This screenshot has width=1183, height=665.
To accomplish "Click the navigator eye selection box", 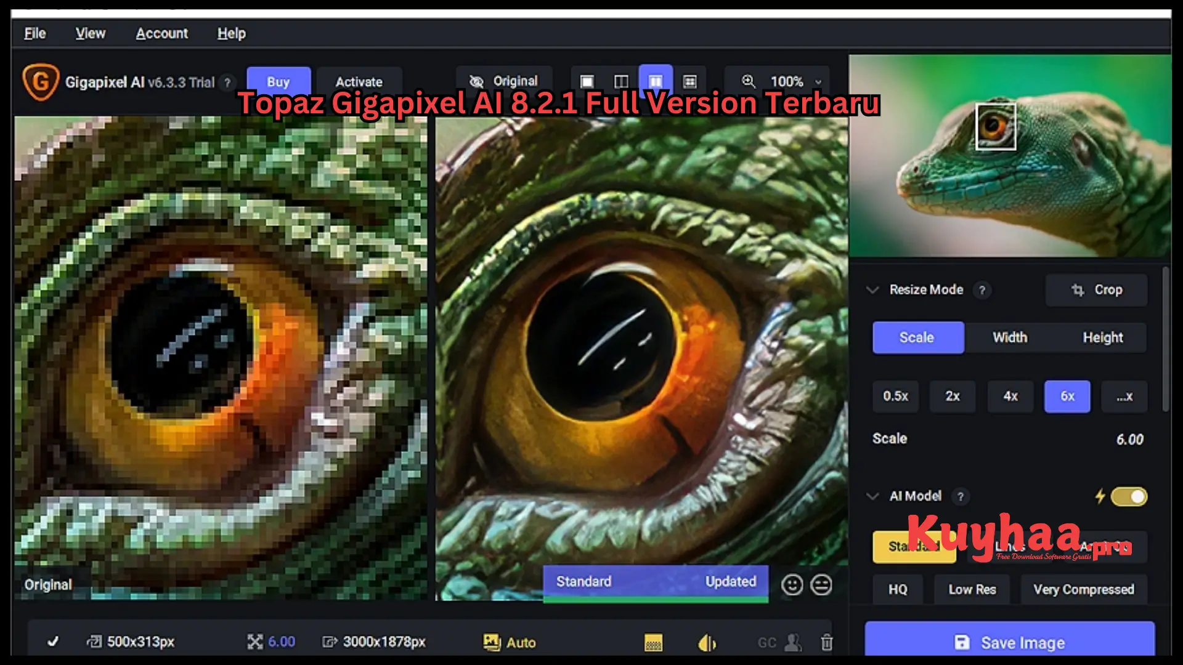I will tap(996, 126).
